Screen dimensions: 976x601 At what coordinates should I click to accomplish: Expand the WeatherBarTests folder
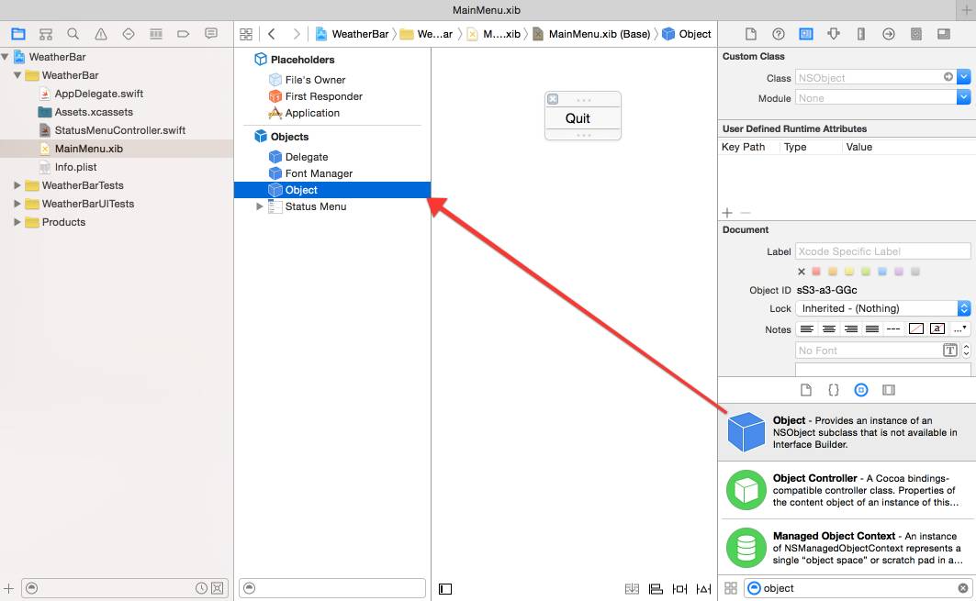point(17,185)
